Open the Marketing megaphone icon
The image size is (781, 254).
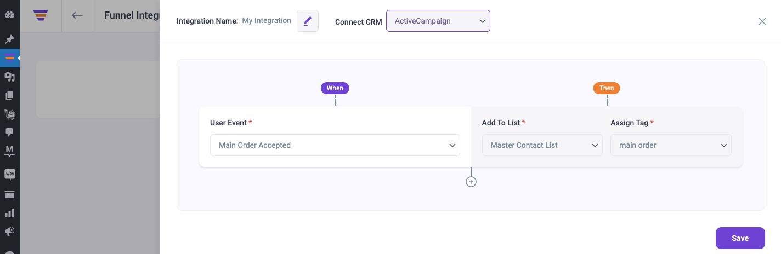(9, 232)
